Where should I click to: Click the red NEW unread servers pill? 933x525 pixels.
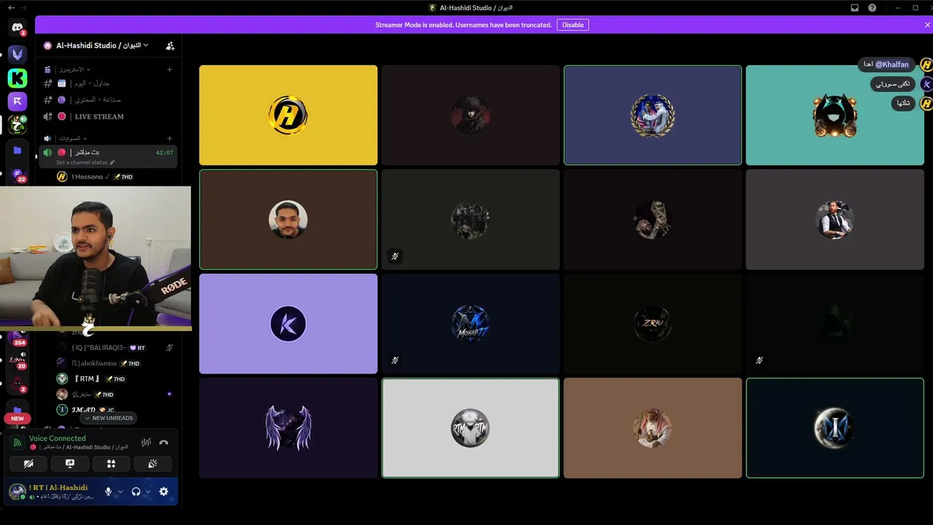coord(17,419)
